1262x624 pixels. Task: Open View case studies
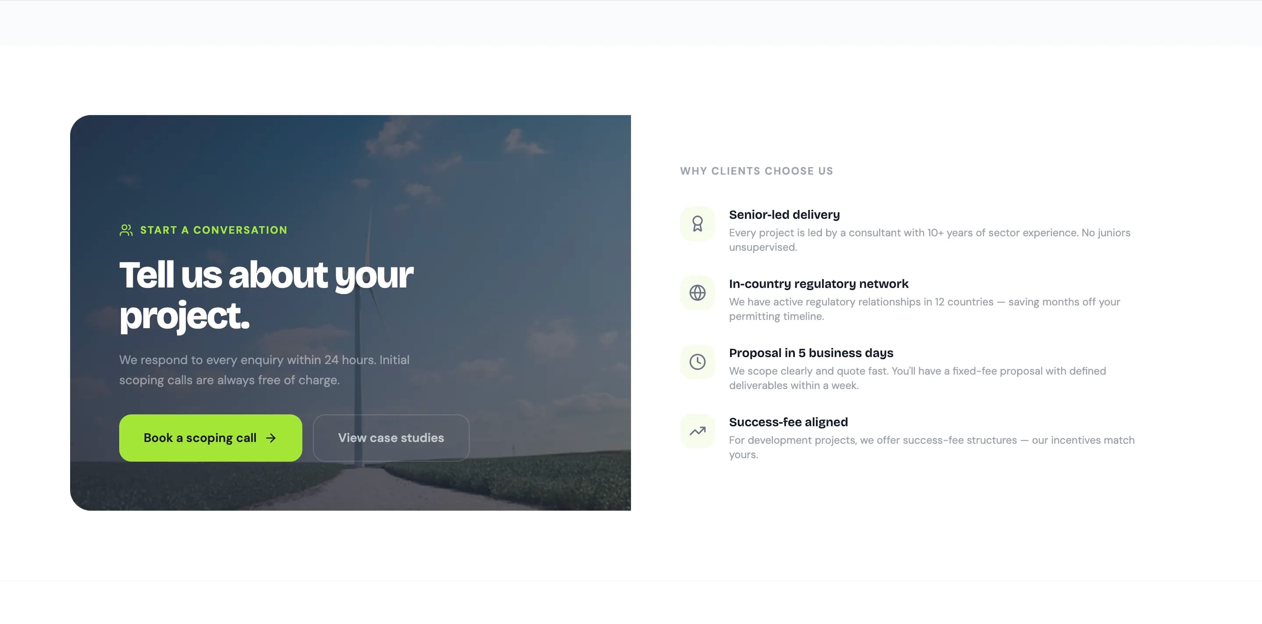390,438
